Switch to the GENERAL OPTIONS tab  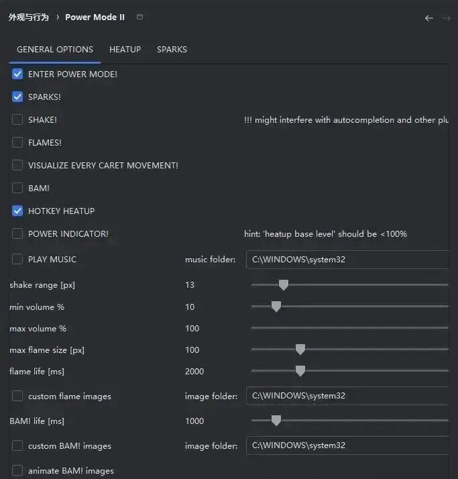(55, 50)
